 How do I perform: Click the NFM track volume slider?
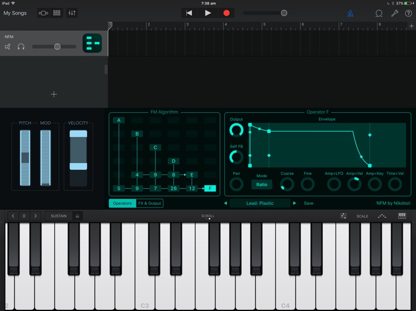tap(54, 46)
